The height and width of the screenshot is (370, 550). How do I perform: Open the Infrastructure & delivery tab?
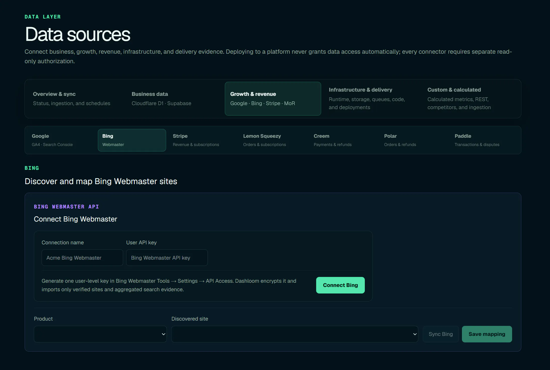tap(371, 99)
